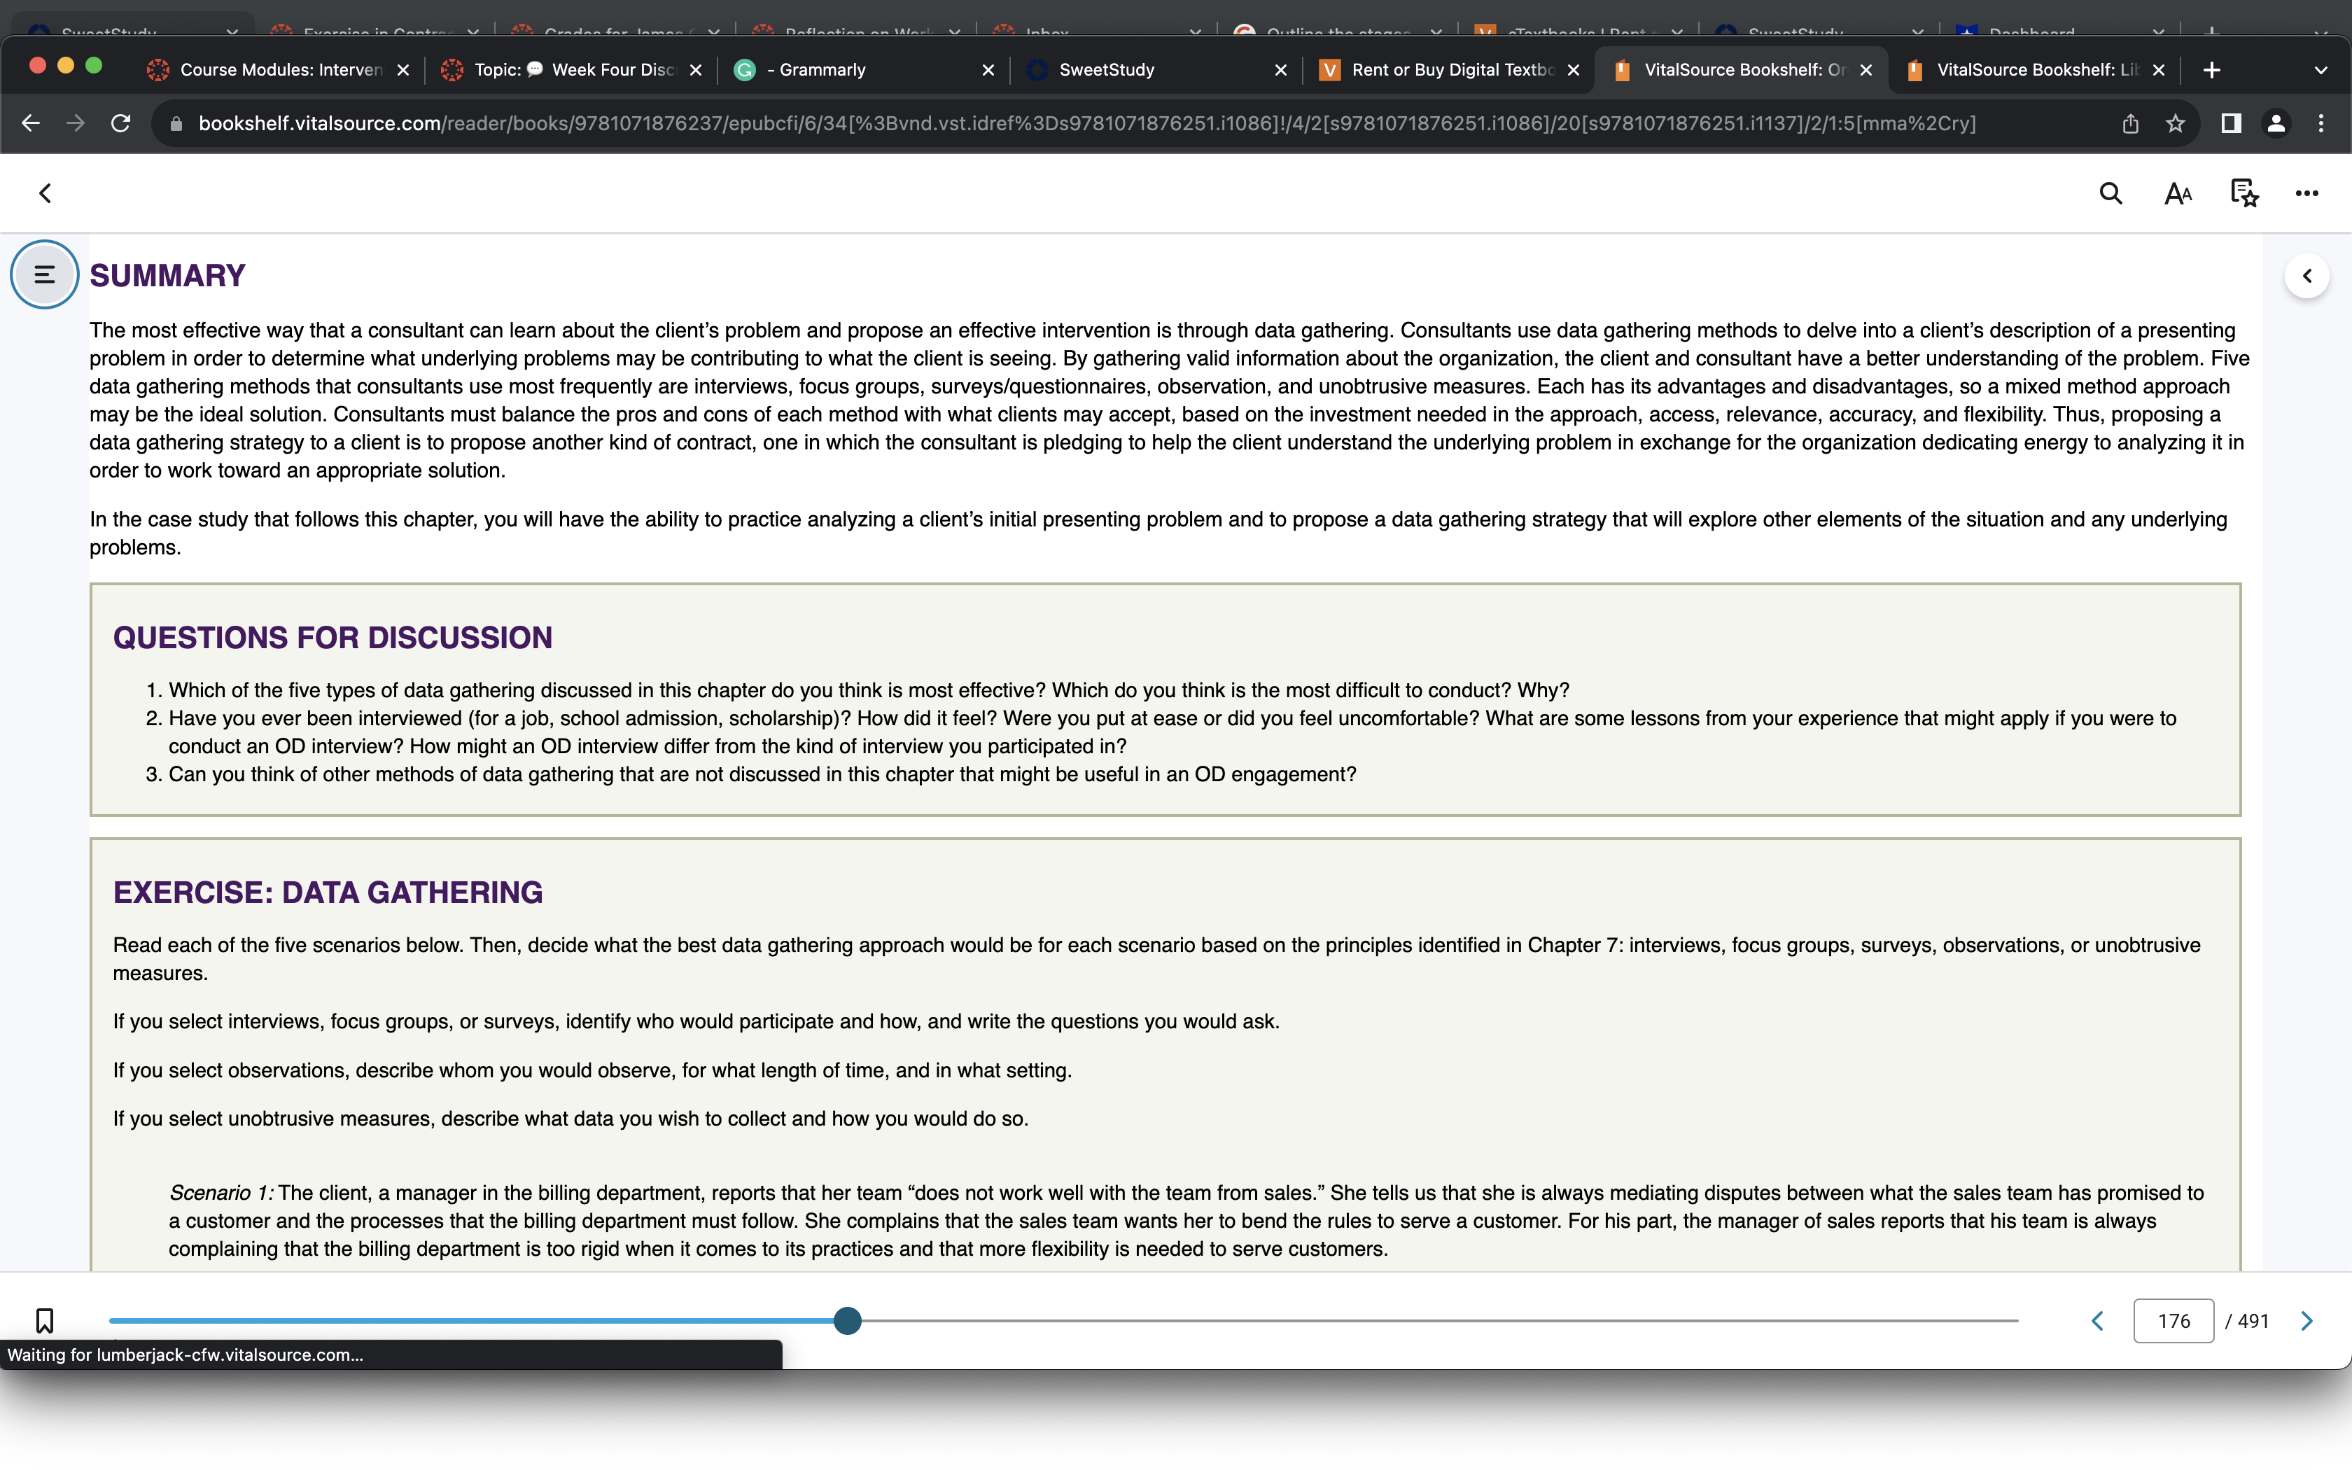The width and height of the screenshot is (2352, 1470).
Task: Click the EXERCISE: DATA GATHERING heading
Action: [328, 892]
